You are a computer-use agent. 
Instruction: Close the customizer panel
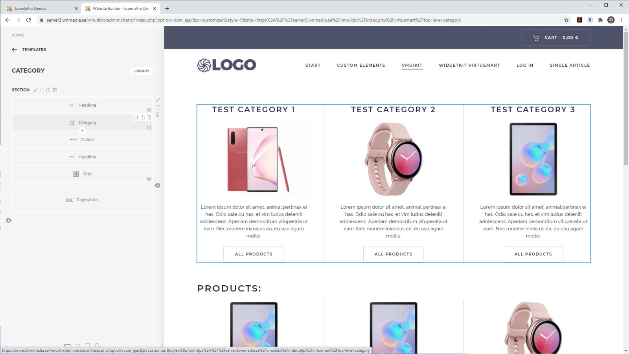pos(18,35)
